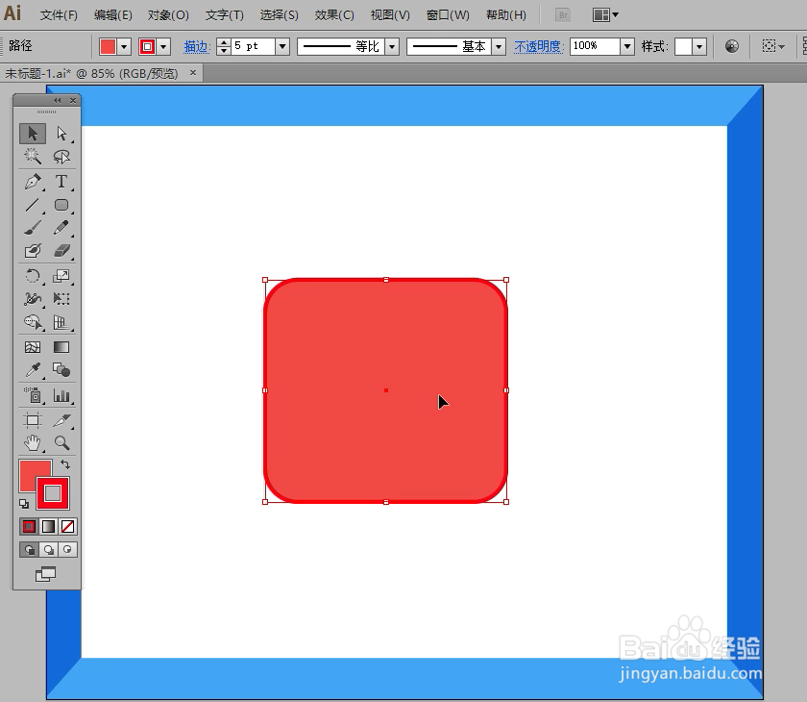Open stroke weight dropdown
The height and width of the screenshot is (702, 807).
pos(282,46)
